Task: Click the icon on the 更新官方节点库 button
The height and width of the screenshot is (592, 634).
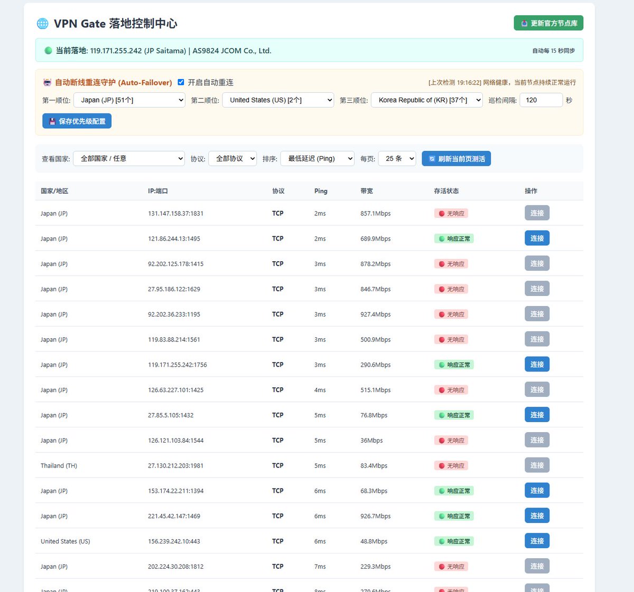Action: [x=524, y=23]
